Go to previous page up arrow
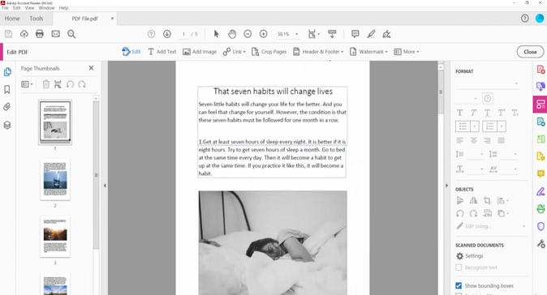 (x=151, y=34)
